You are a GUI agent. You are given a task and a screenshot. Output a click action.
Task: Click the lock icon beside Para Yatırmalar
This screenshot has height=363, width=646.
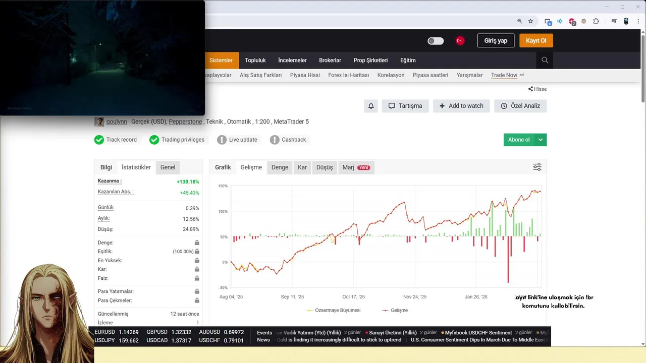(x=197, y=291)
